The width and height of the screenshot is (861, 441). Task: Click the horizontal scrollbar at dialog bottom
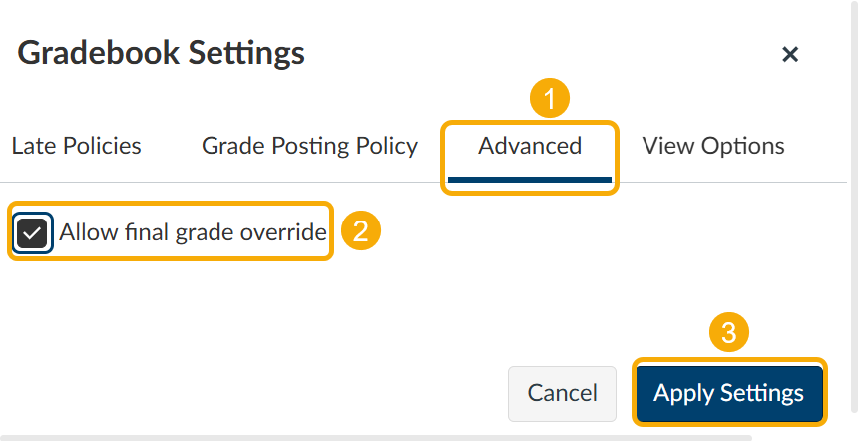coord(375,438)
